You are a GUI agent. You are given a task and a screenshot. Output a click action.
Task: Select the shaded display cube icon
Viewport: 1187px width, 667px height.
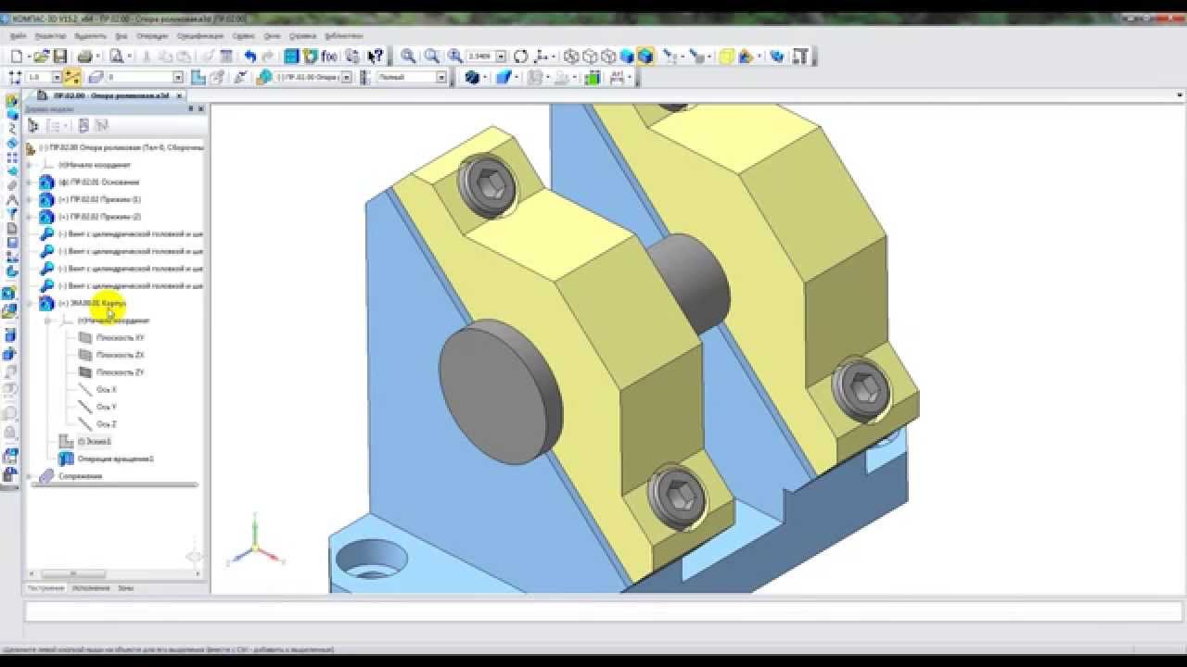(627, 57)
